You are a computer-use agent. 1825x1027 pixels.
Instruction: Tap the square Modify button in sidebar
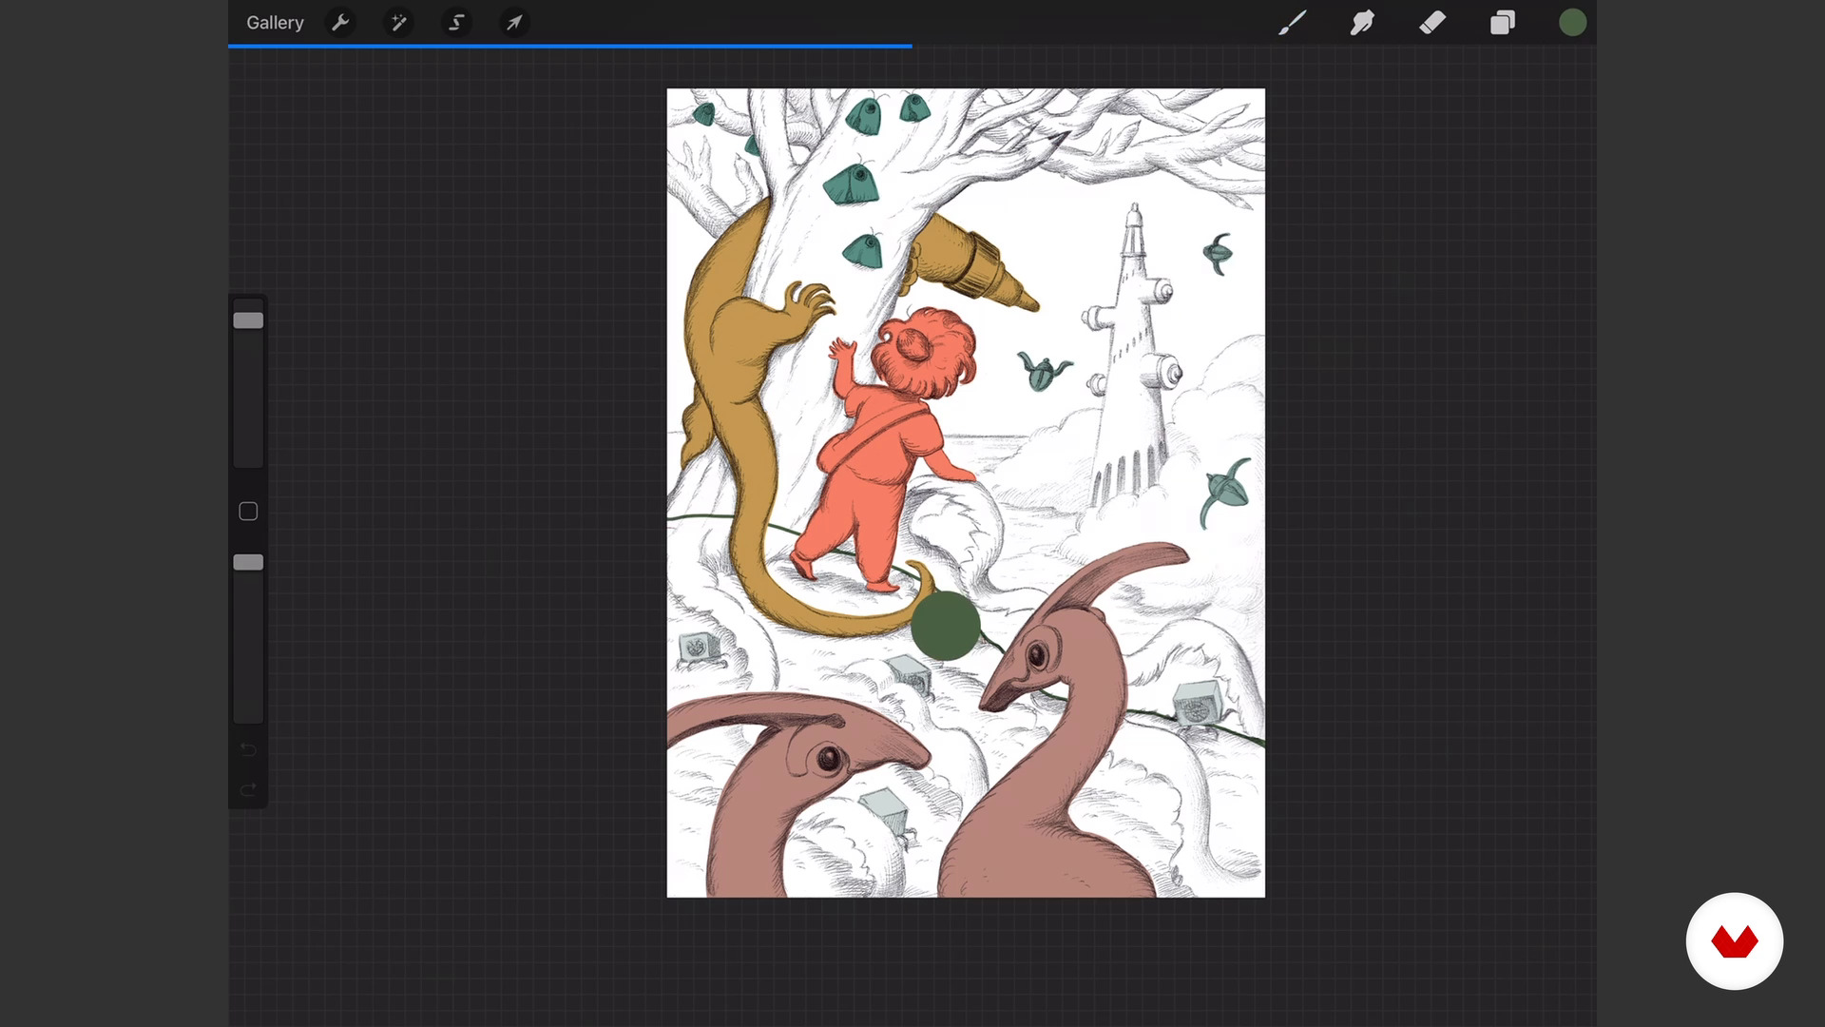coord(248,512)
